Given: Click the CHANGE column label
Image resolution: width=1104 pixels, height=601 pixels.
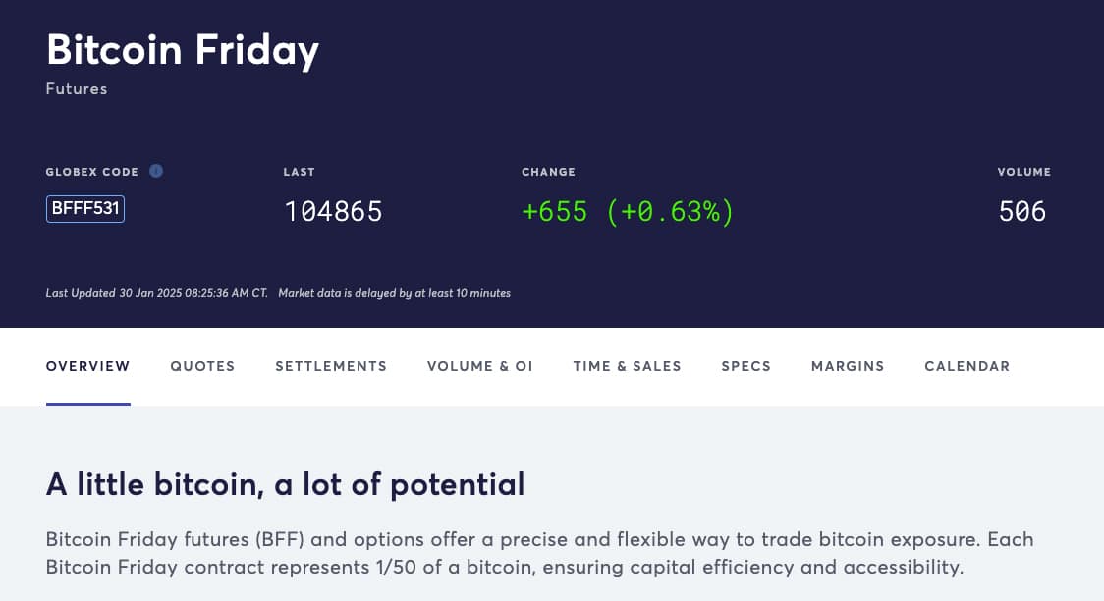Looking at the screenshot, I should [548, 172].
